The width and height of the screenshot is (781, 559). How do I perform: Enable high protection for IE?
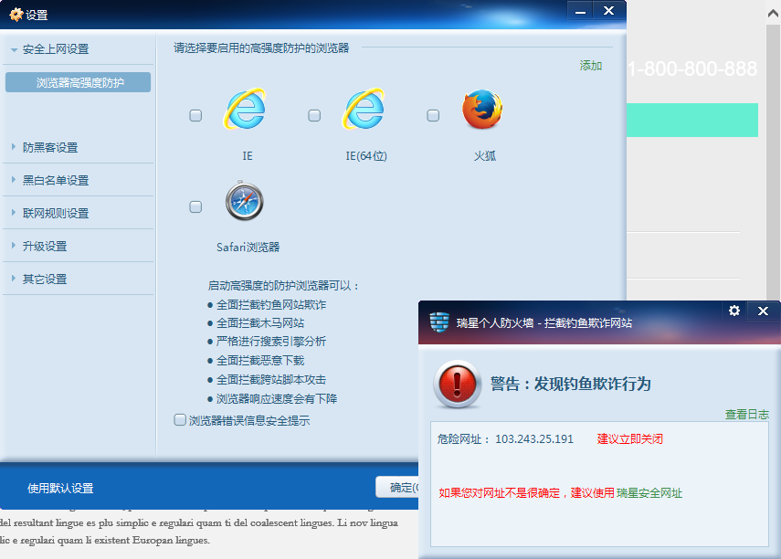[x=195, y=116]
